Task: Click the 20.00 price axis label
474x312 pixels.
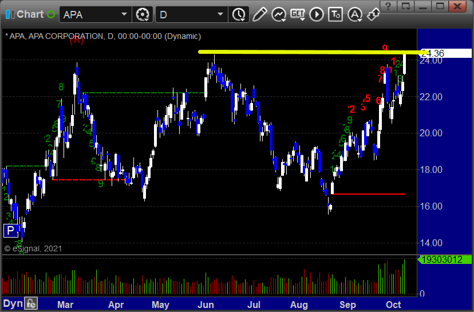Action: (x=430, y=133)
